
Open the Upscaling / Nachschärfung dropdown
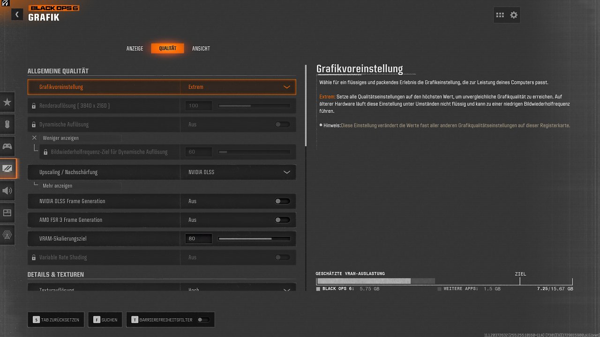238,172
